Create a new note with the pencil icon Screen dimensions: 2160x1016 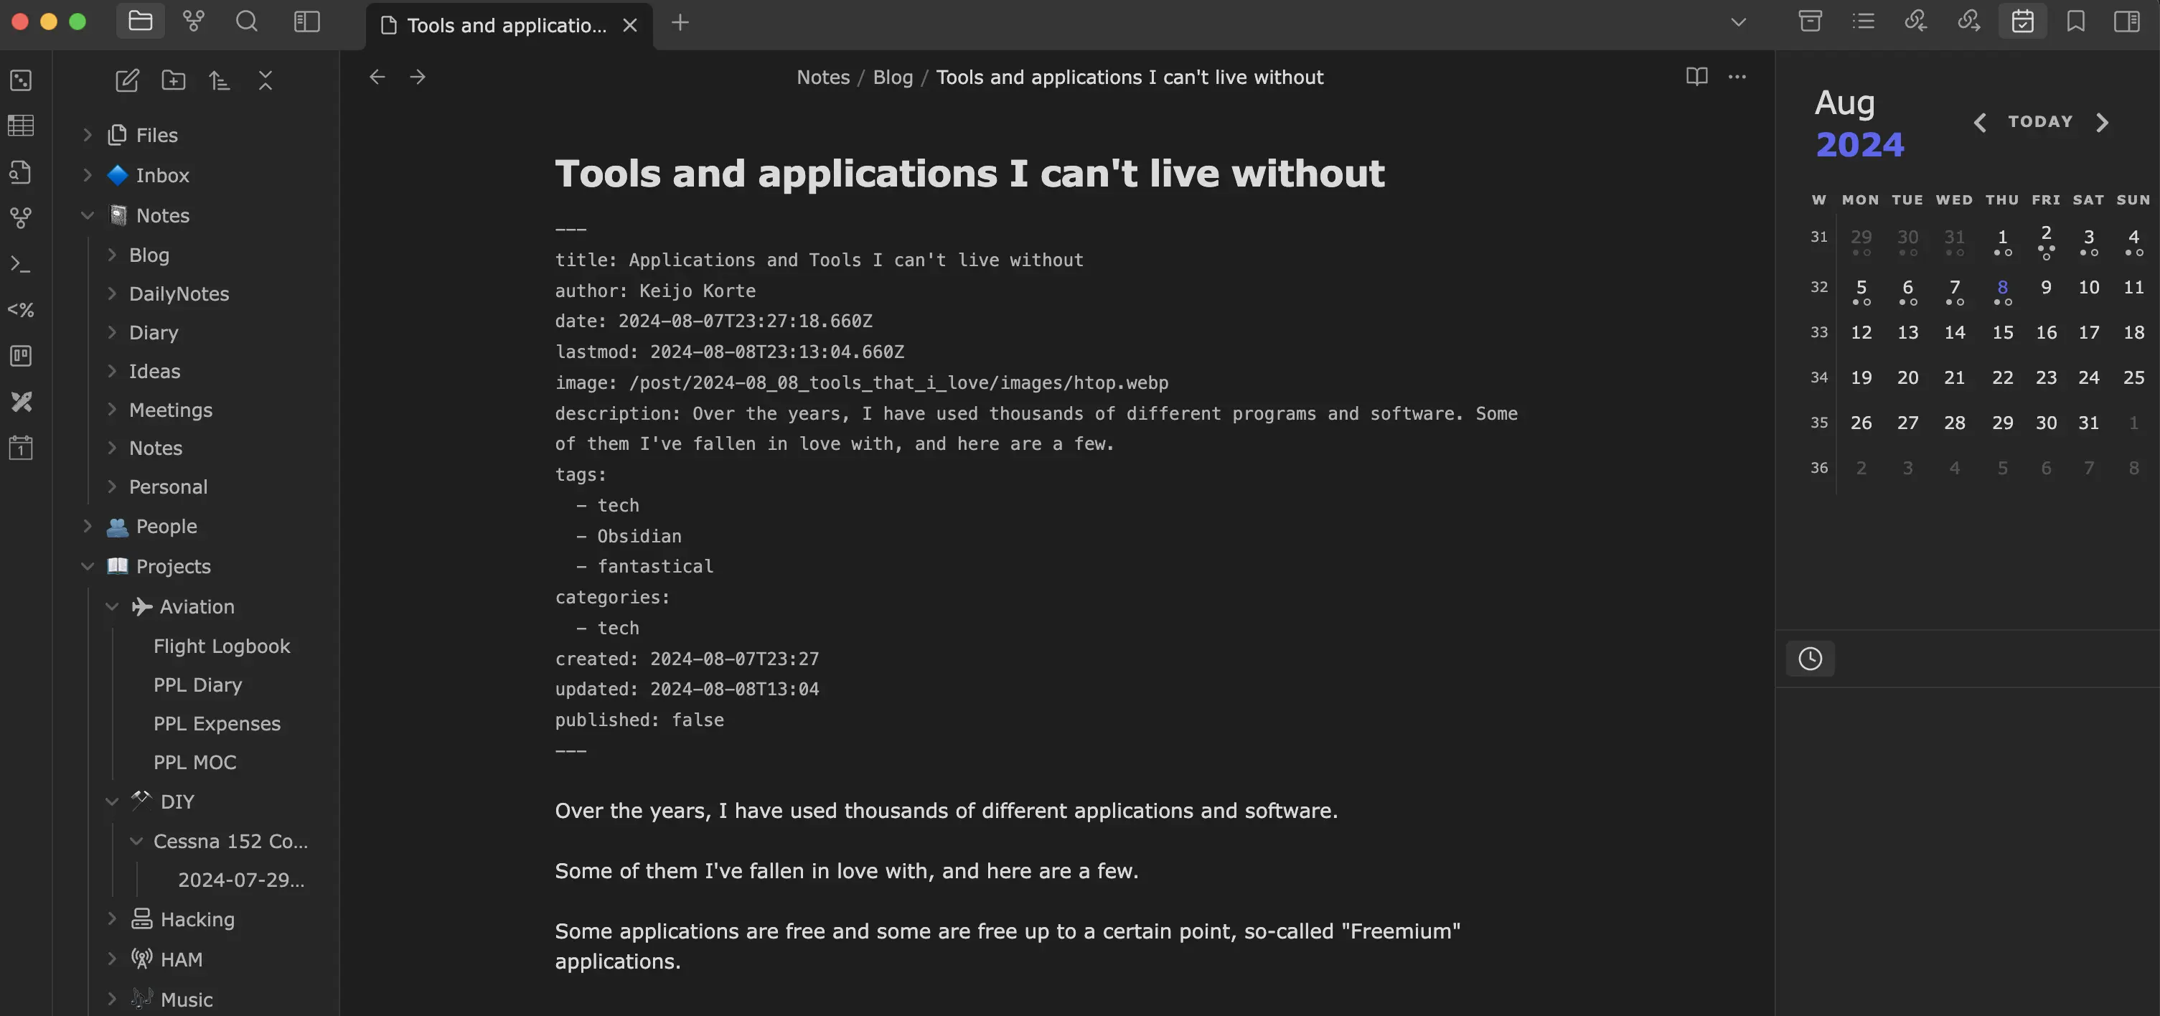pyautogui.click(x=126, y=80)
